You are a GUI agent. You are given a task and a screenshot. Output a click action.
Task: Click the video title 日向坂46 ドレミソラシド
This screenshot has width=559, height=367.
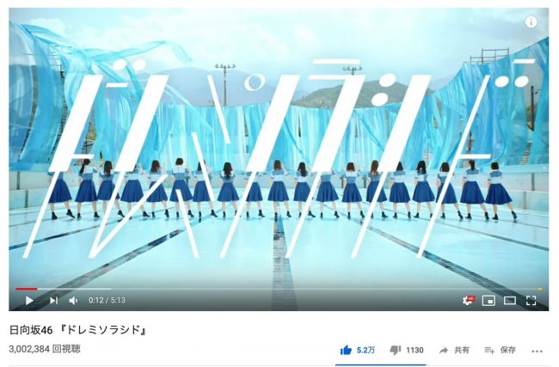coord(77,330)
